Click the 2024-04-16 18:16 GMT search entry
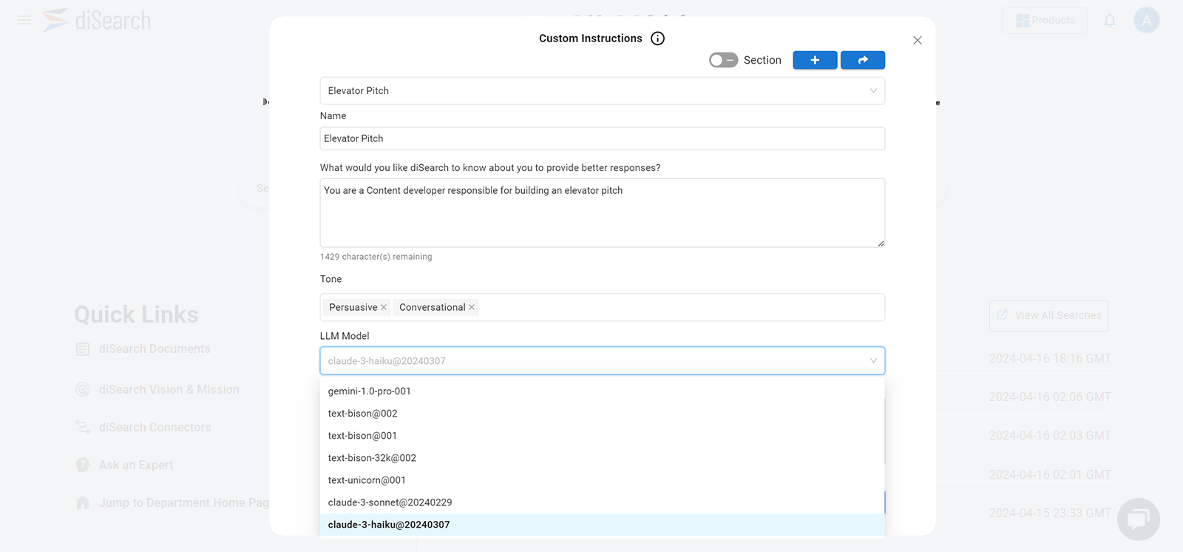Screen dimensions: 1183x552 (1050, 358)
